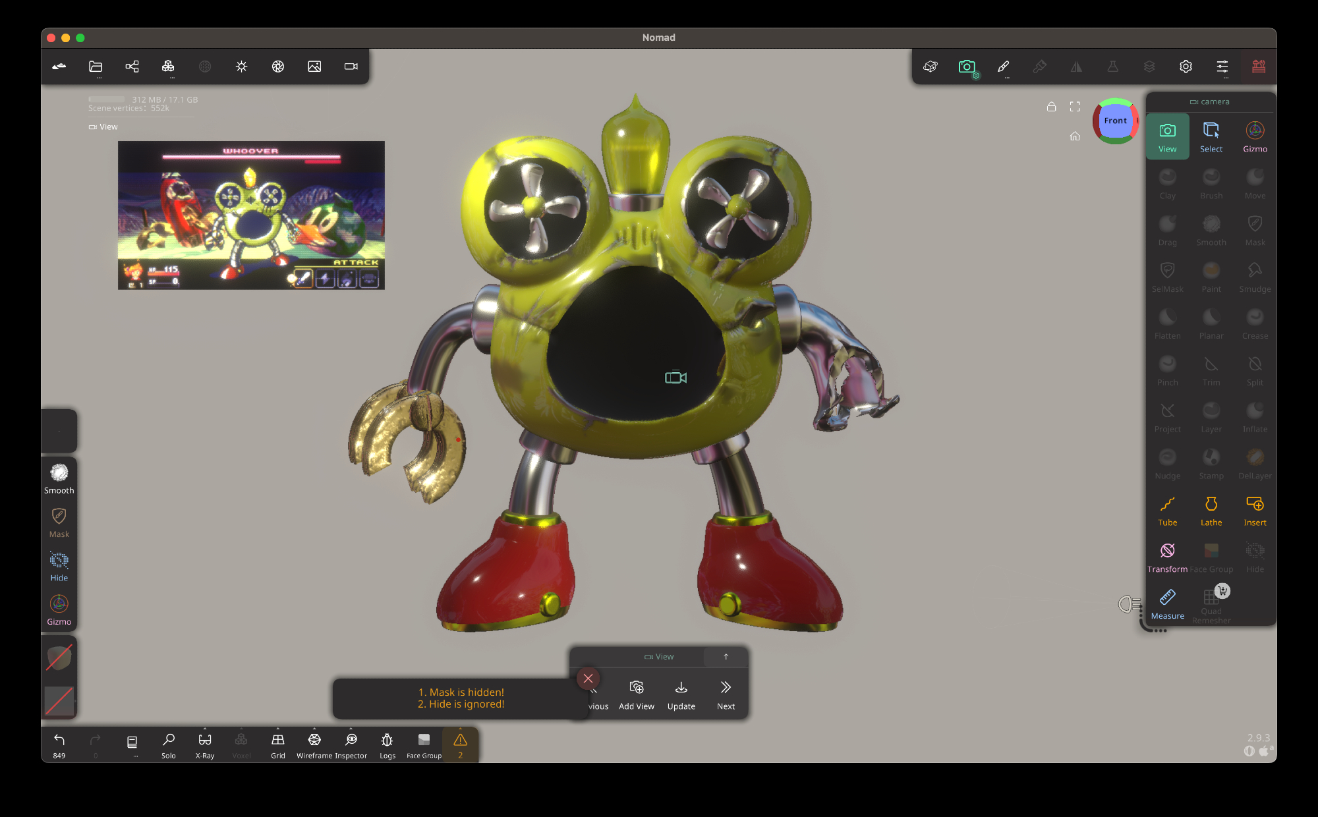Expand the warnings indicator showing 2
Viewport: 1318px width, 817px height.
[x=460, y=745]
